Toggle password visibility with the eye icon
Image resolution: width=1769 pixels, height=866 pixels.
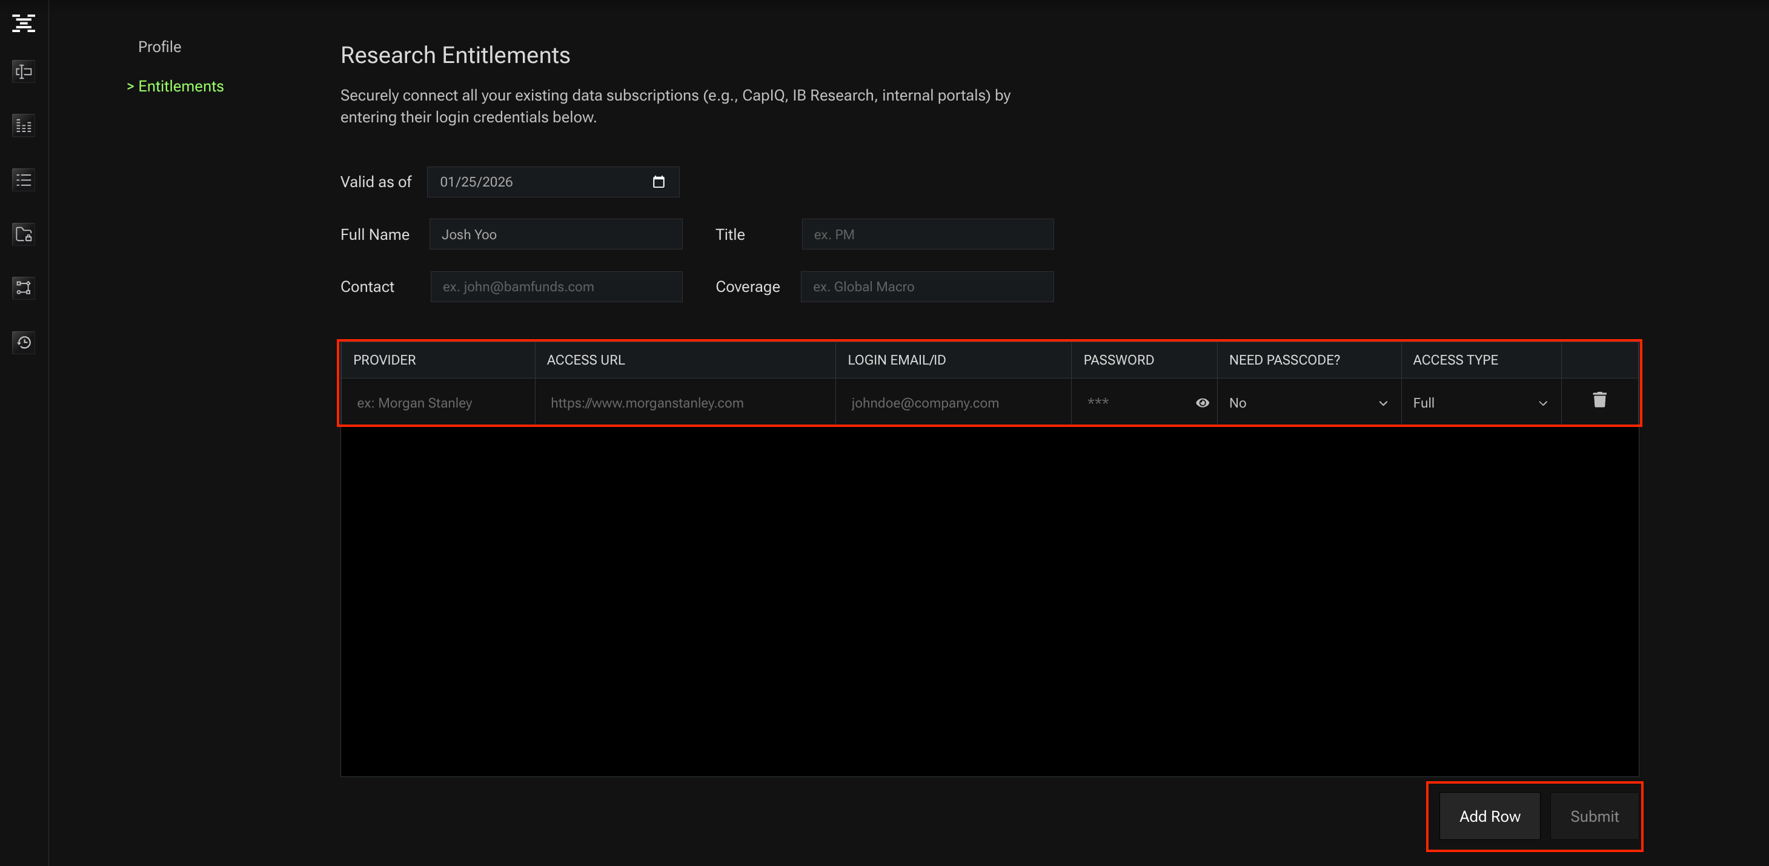(1202, 403)
